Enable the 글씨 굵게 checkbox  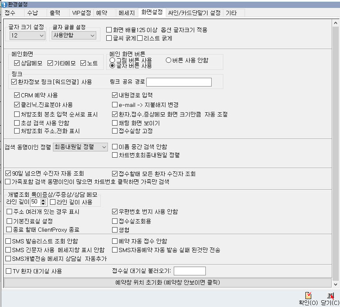109,38
